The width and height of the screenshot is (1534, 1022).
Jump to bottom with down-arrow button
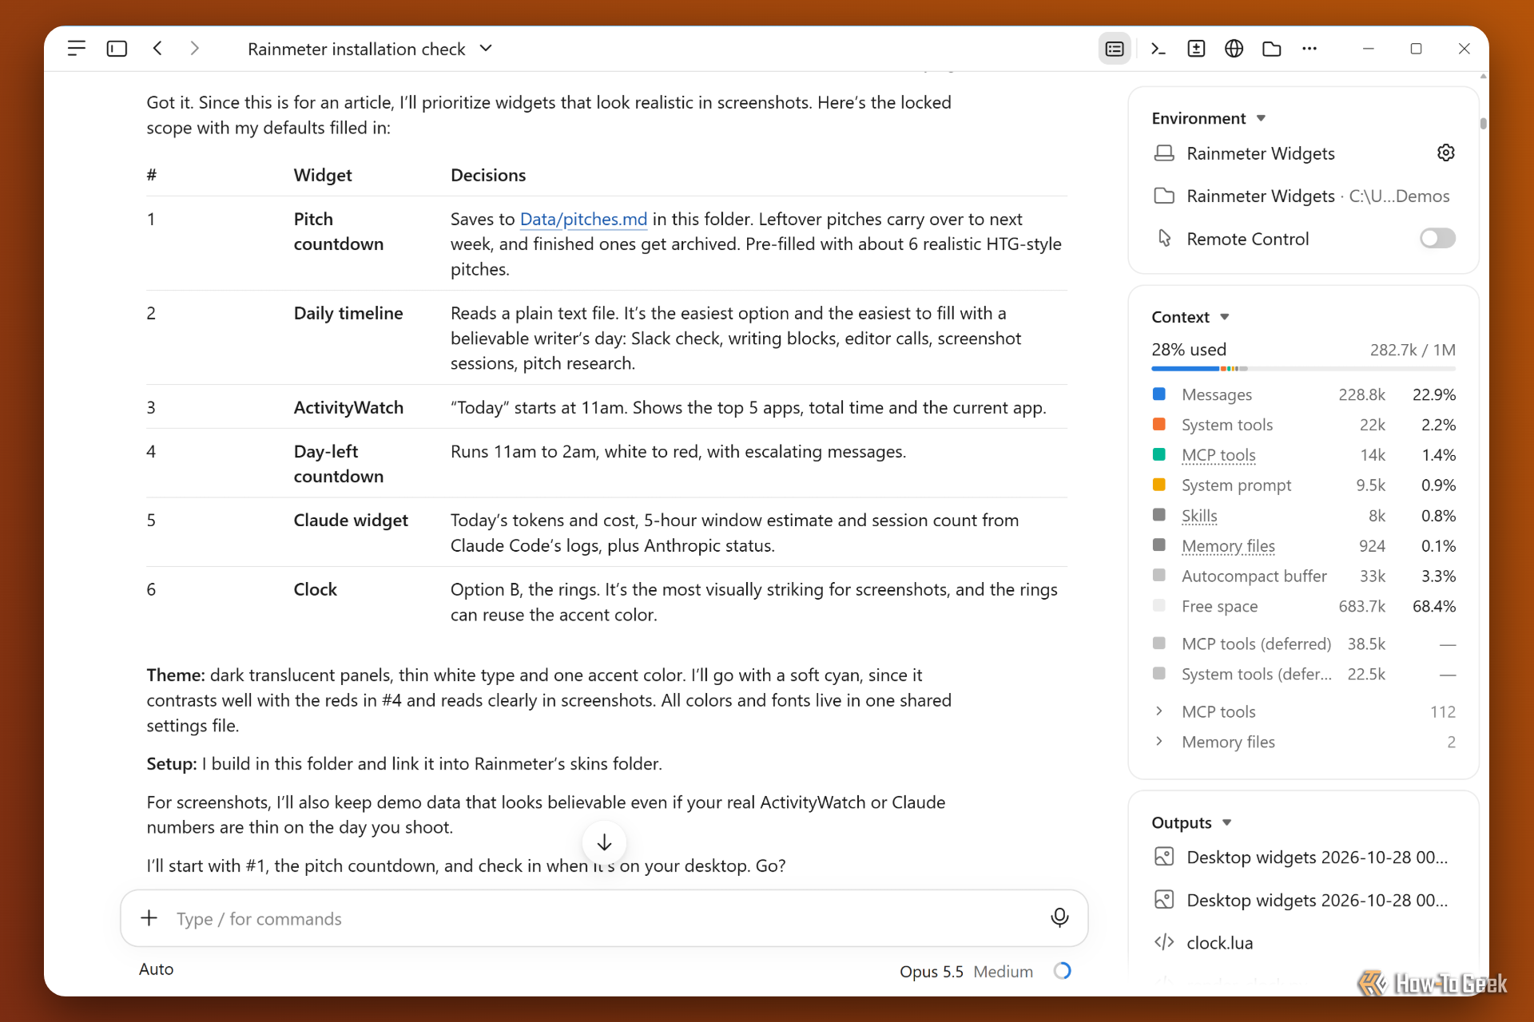click(604, 842)
